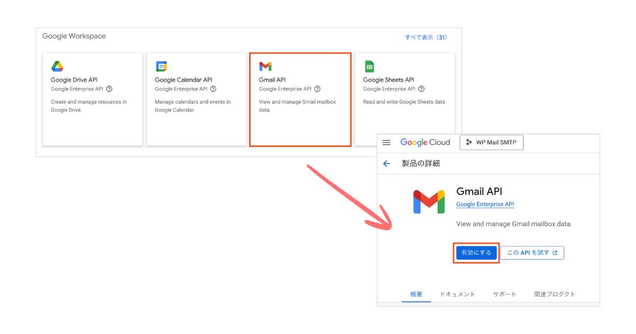Go to the 関連プロダクト tab

click(x=554, y=294)
